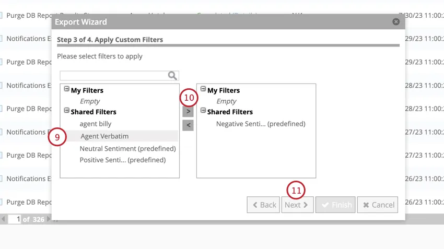Click the page number field in pager
The height and width of the screenshot is (249, 444).
pyautogui.click(x=14, y=219)
